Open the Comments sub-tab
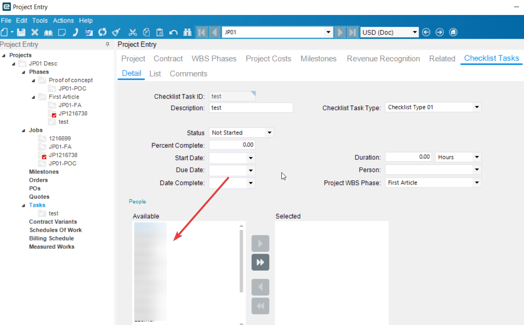This screenshot has width=524, height=325. (188, 74)
